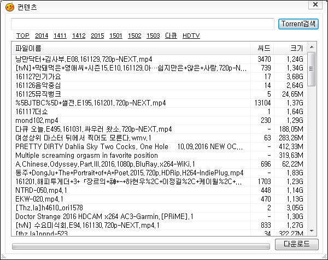Open the 1501 category link
This screenshot has height=260, width=328.
116,36
